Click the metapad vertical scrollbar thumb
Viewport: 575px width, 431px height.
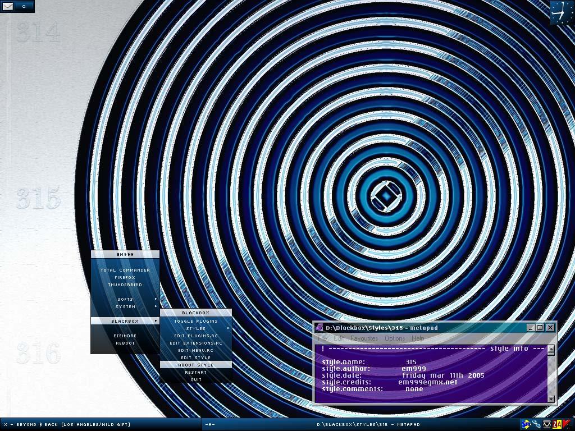click(551, 354)
